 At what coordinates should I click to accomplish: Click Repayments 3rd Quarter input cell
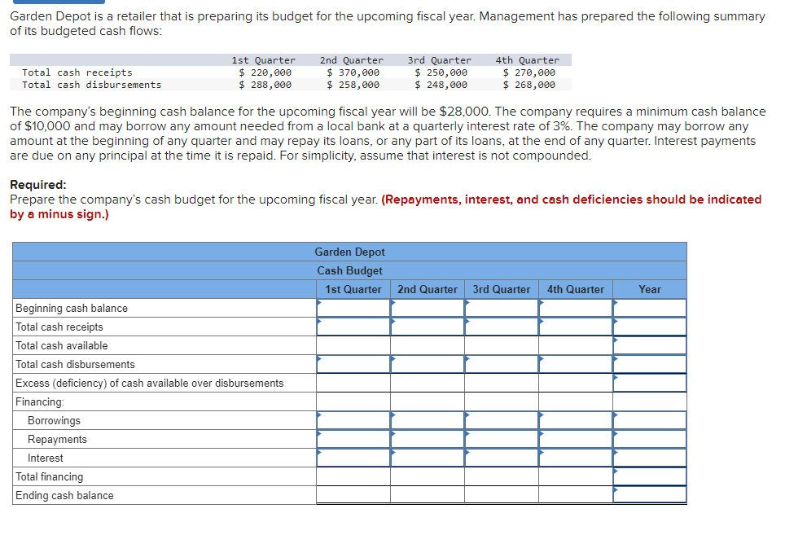(502, 439)
